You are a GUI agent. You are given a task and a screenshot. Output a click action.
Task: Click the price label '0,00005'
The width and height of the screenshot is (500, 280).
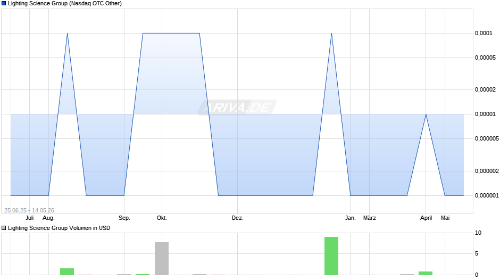pyautogui.click(x=485, y=58)
